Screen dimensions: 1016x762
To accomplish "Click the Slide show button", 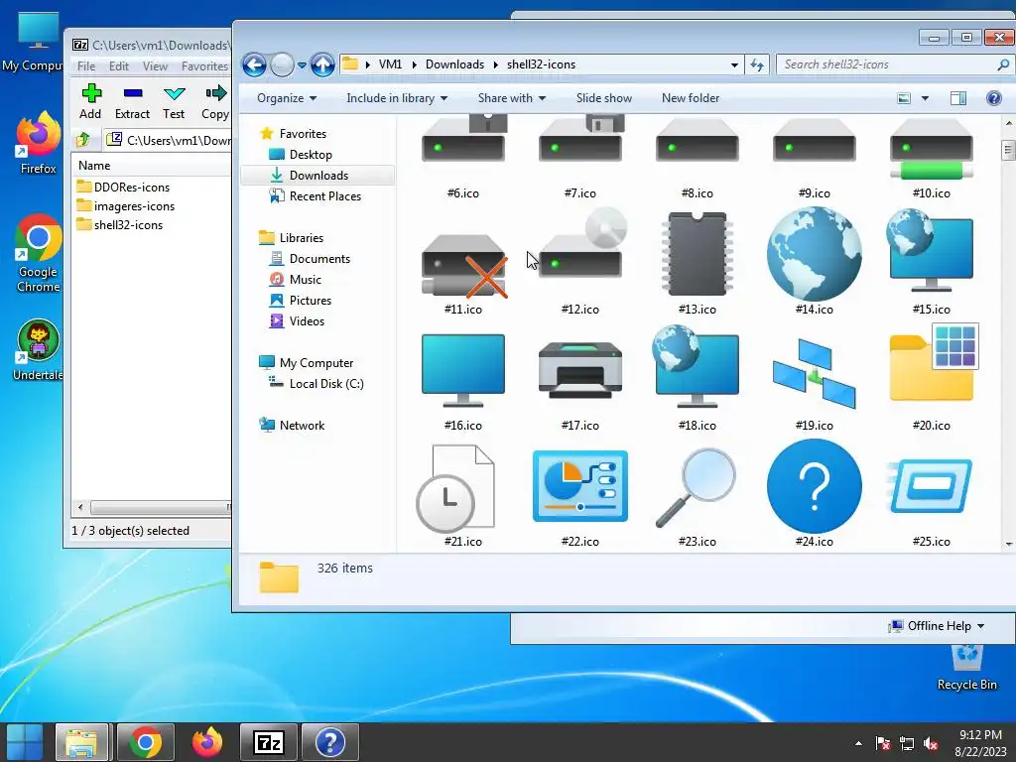I will [604, 98].
